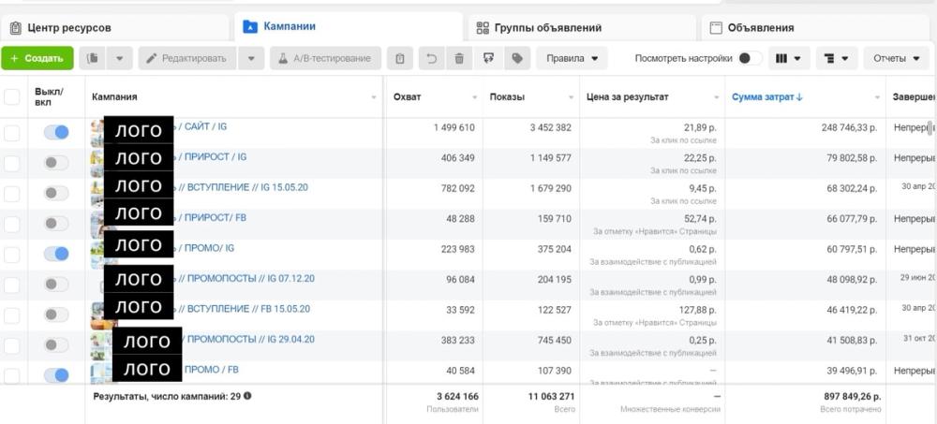937x424 pixels.
Task: Open the ПРИРОСТ / IG campaign link
Action: coord(210,157)
